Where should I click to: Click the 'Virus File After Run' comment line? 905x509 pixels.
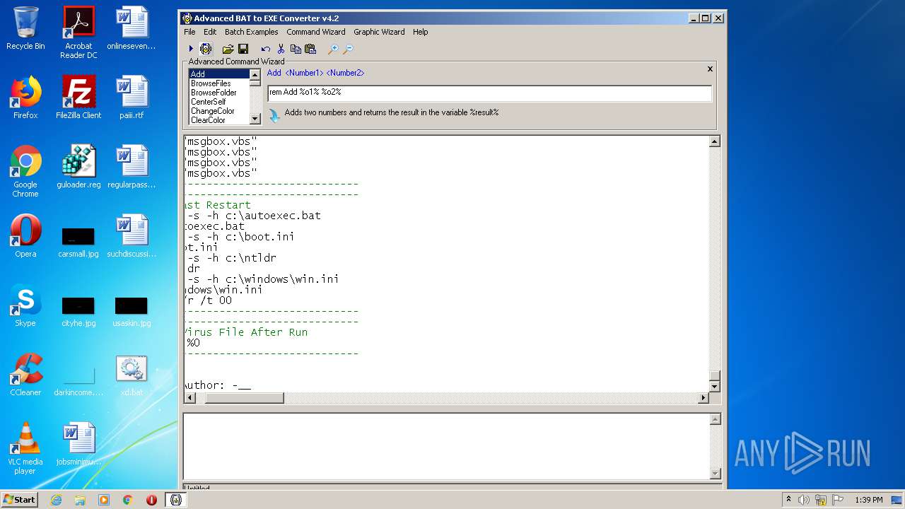tap(245, 332)
